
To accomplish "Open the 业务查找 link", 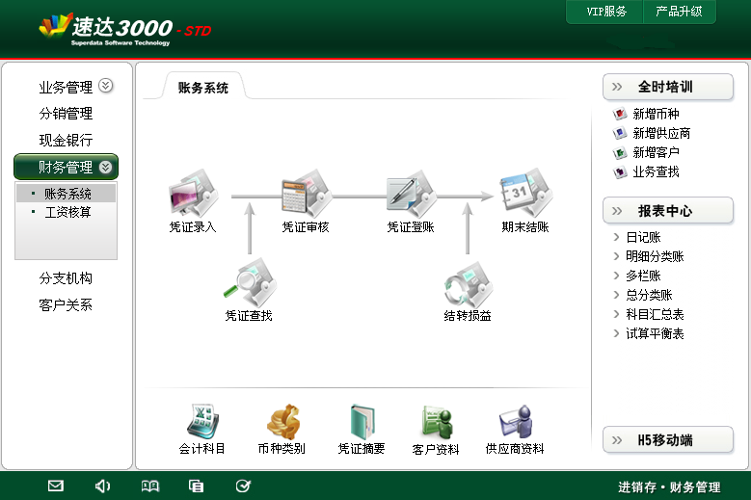I will point(656,171).
